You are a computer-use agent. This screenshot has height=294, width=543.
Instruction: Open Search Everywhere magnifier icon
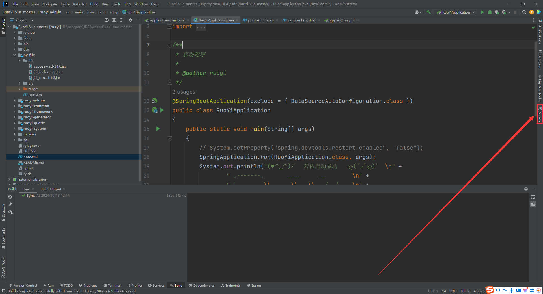(524, 12)
